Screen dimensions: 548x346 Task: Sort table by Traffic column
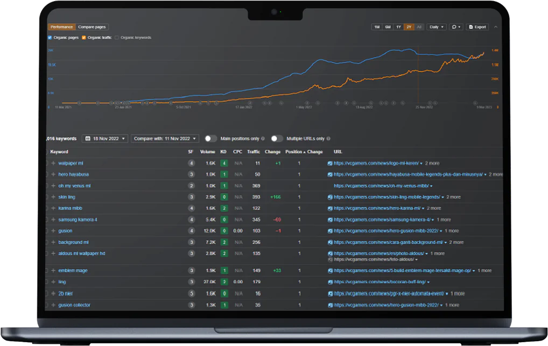(x=254, y=152)
